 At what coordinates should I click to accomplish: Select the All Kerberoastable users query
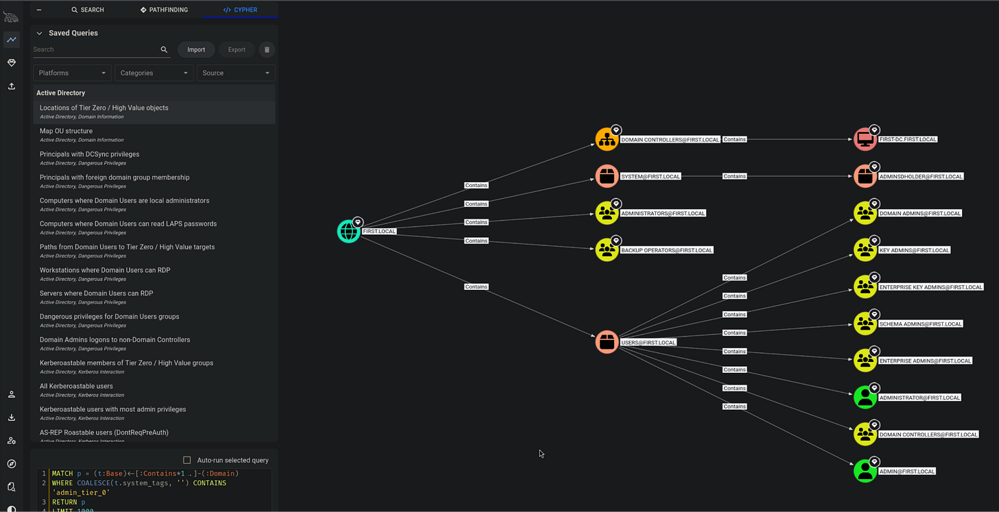click(154, 390)
